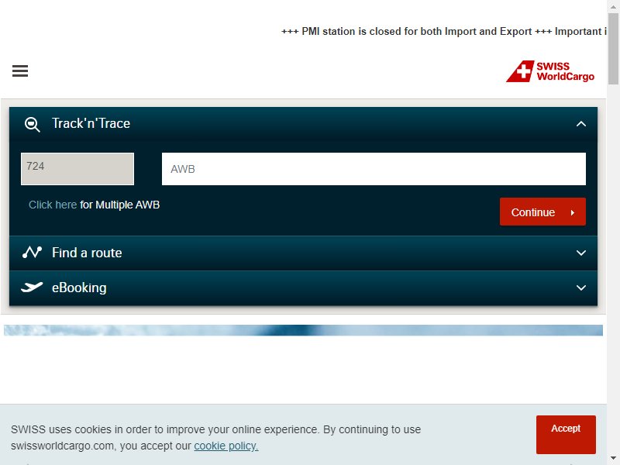Click the page vertical scrollbar thumb
Screen dimensions: 620x465
coord(613,48)
